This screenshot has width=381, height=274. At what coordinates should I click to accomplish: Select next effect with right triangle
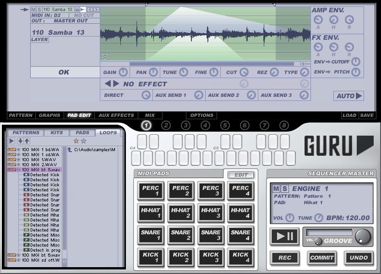click(116, 84)
